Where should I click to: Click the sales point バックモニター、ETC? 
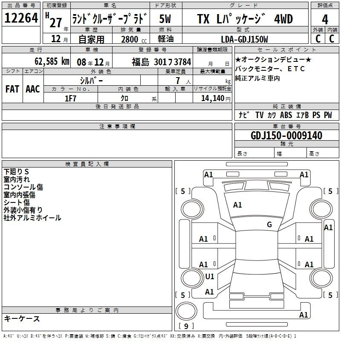(270, 69)
